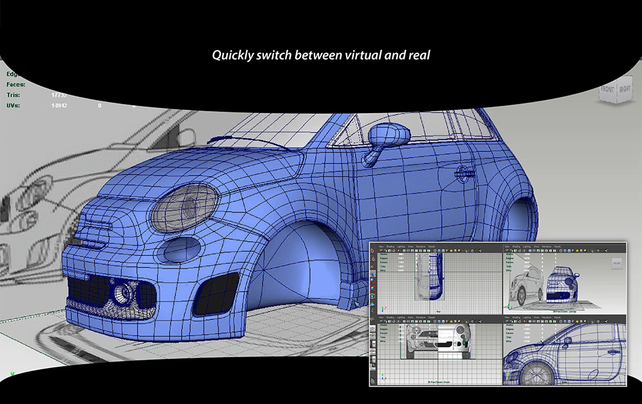Switch to the single perspective layout icon
642x404 pixels.
[372, 328]
